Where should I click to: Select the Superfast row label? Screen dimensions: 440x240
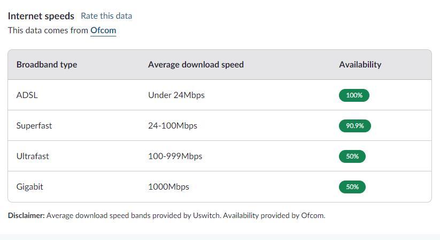click(x=34, y=125)
